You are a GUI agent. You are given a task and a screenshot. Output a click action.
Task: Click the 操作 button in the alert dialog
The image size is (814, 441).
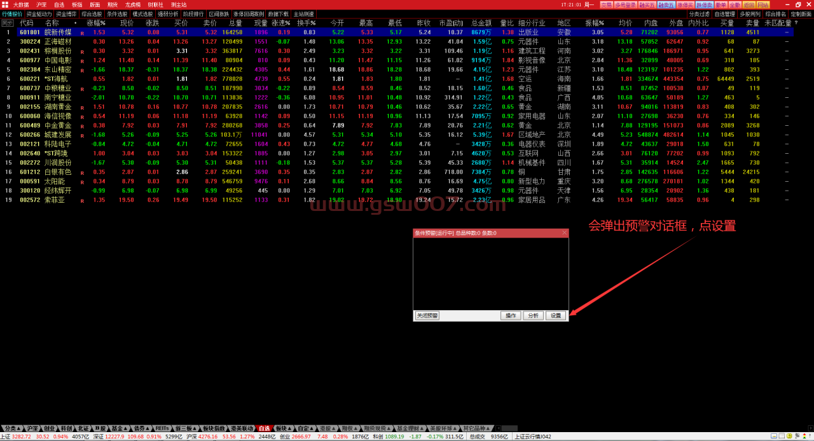(510, 315)
